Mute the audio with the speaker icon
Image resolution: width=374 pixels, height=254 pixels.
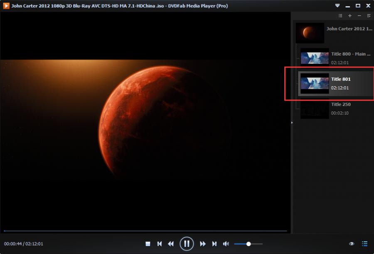pyautogui.click(x=226, y=244)
